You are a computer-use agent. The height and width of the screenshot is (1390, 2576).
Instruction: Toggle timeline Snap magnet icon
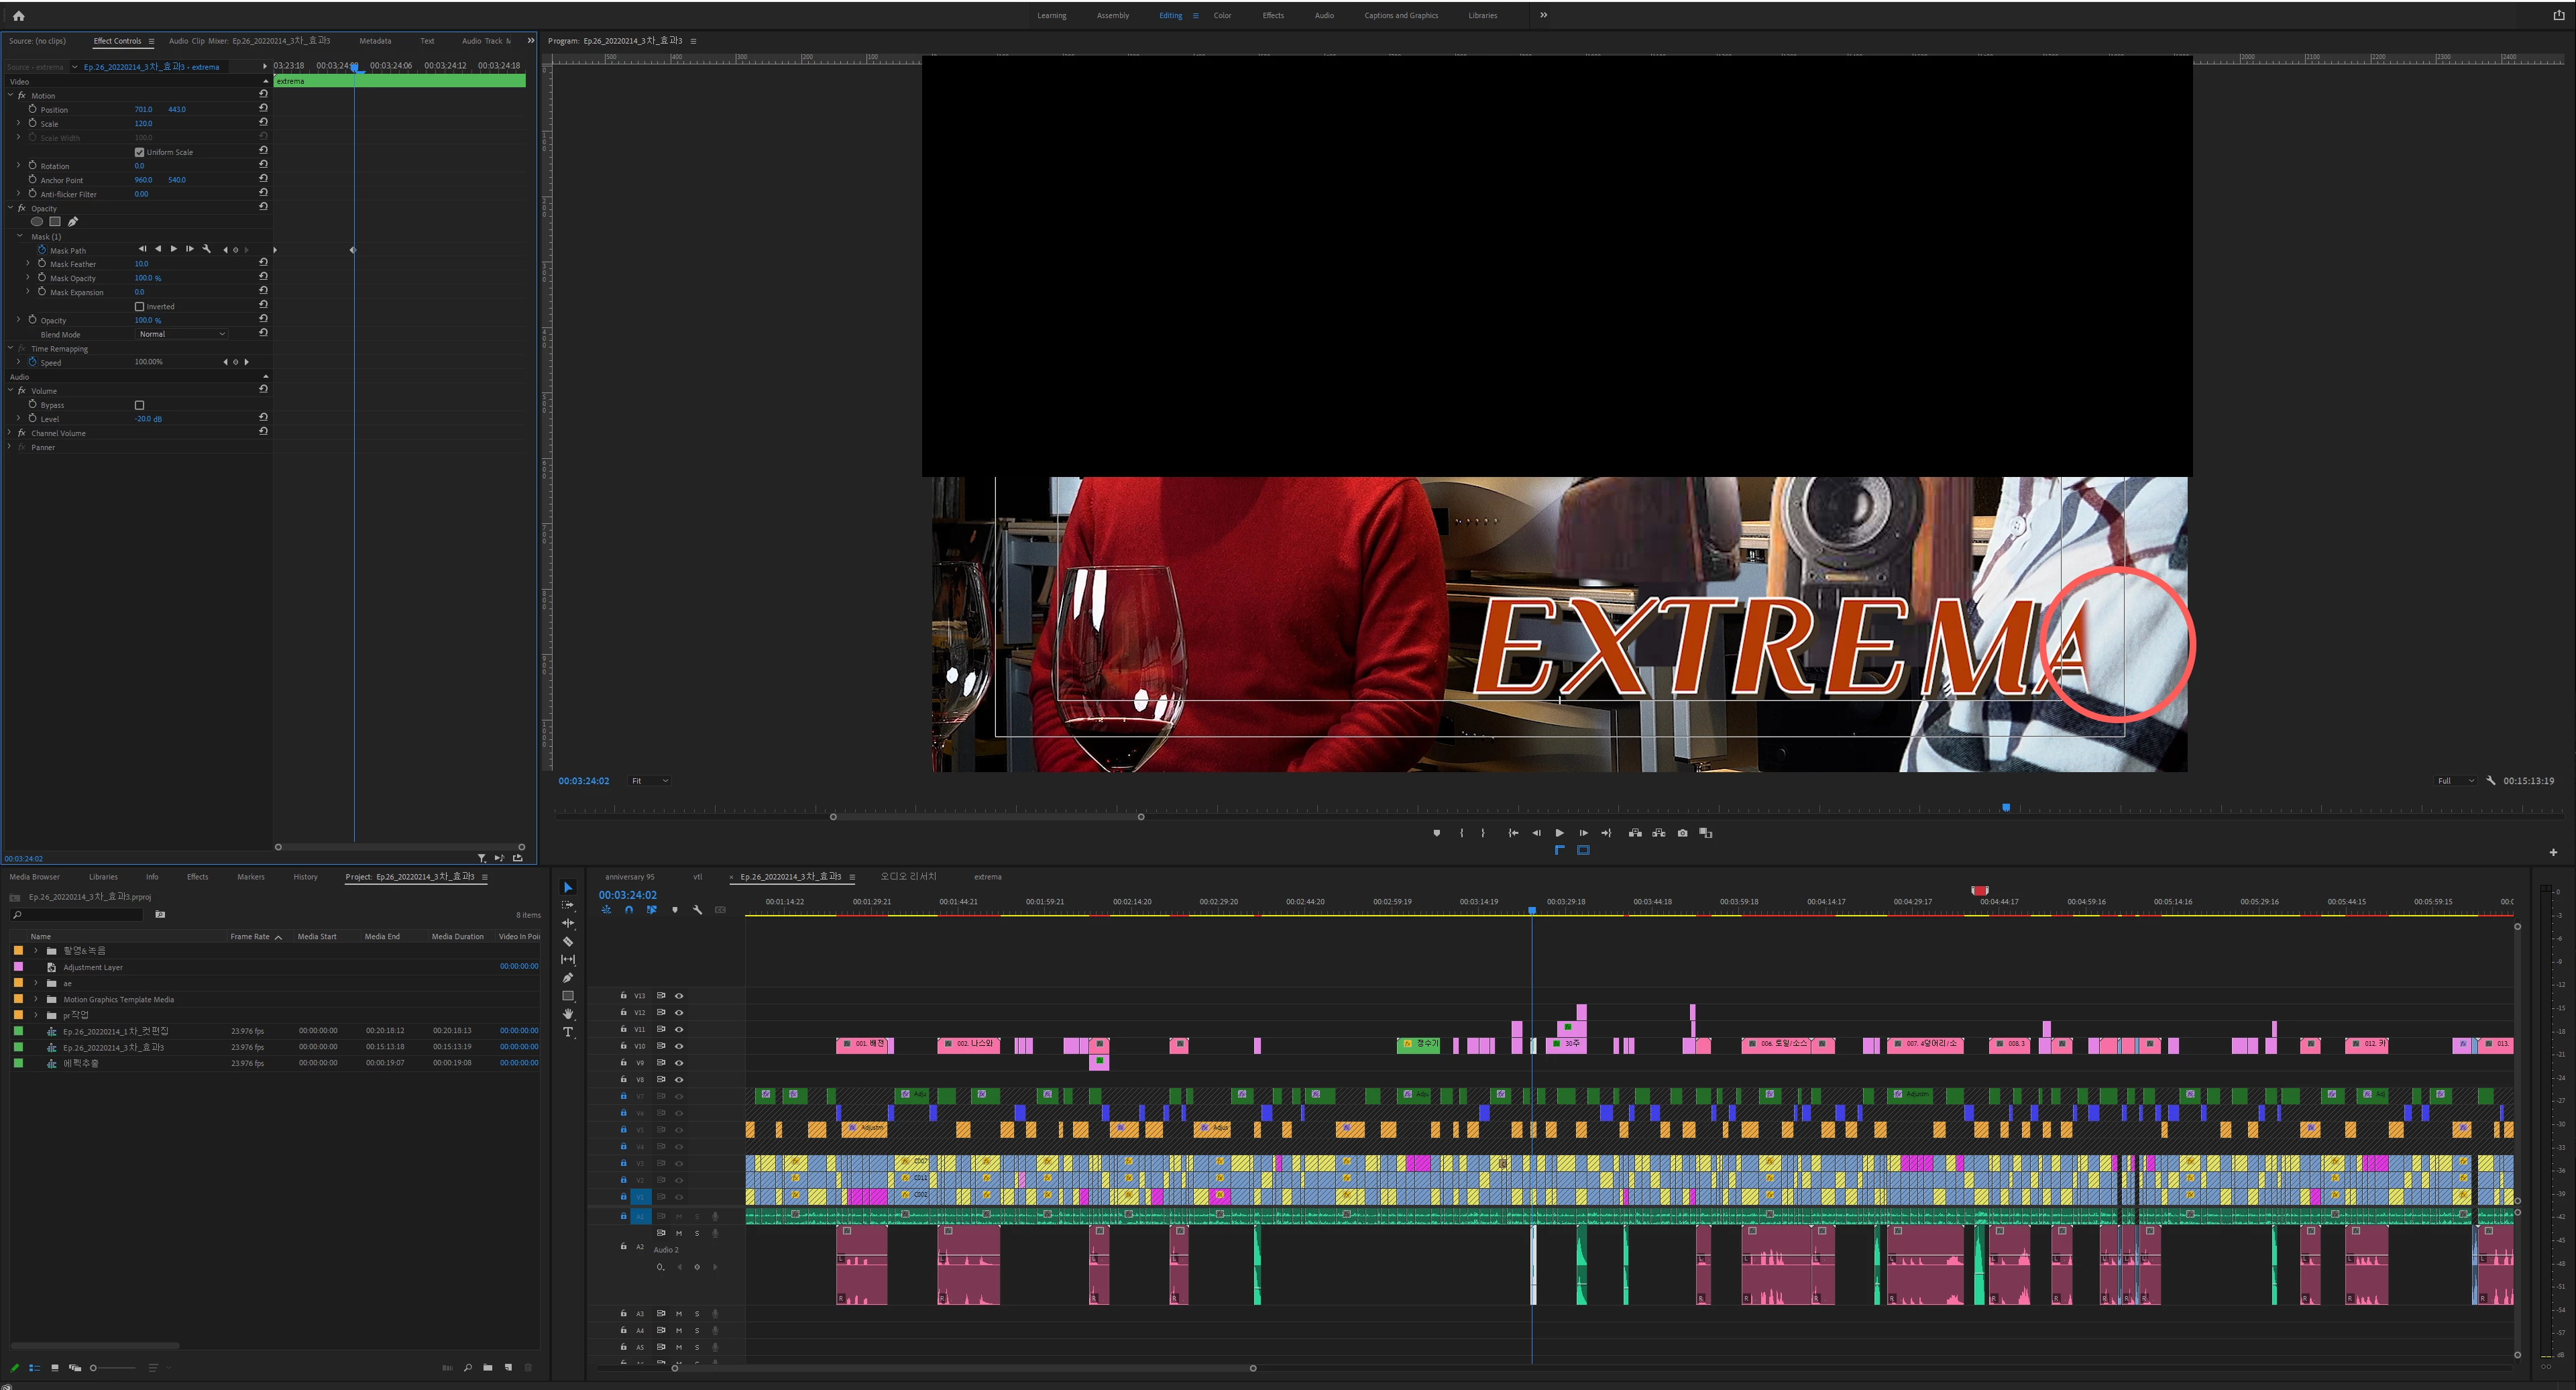[x=629, y=910]
